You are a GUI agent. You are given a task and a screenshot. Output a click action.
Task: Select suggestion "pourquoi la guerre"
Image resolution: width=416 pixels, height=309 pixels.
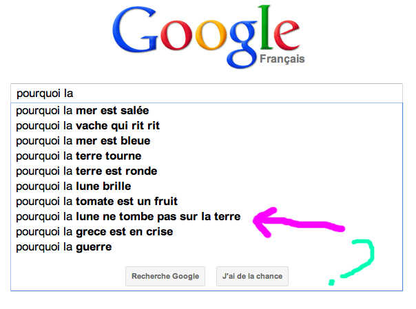(x=64, y=247)
